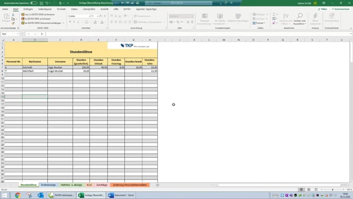Click in DATEV DMS archivieren

pos(36,18)
